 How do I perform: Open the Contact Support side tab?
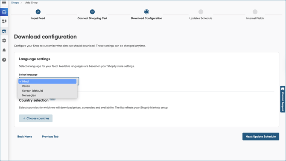coord(283,99)
